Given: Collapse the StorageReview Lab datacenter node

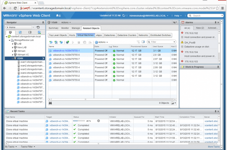Looking at the screenshot, I should coord(10,40).
